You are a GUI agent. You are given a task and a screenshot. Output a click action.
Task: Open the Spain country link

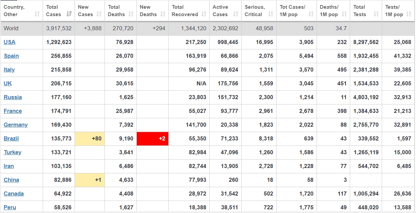point(11,56)
